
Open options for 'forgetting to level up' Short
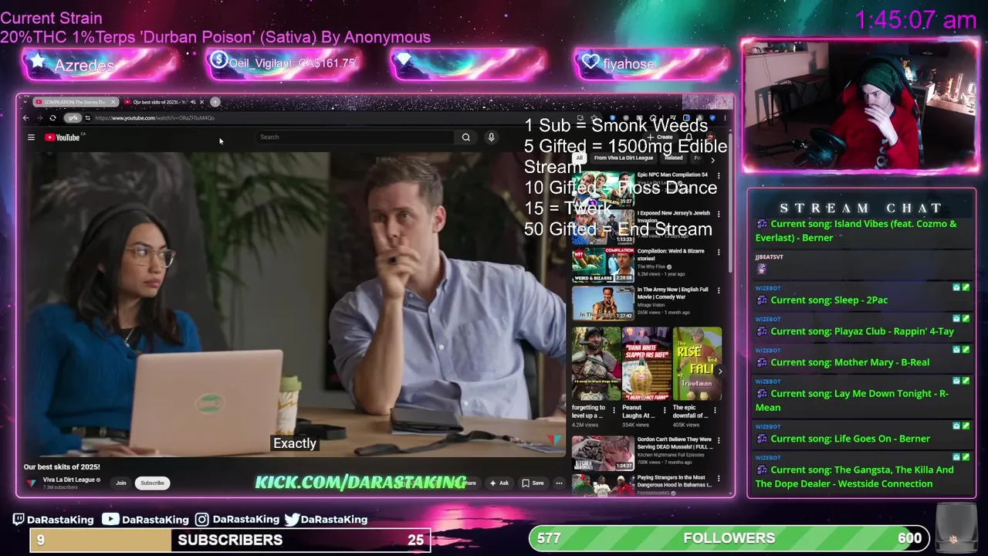[x=614, y=410]
